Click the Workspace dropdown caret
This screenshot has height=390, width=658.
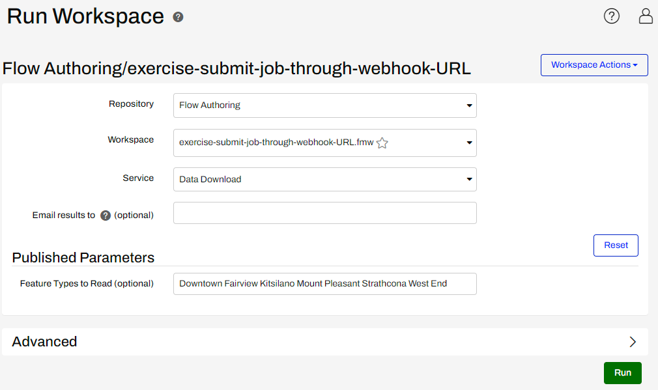click(x=469, y=143)
